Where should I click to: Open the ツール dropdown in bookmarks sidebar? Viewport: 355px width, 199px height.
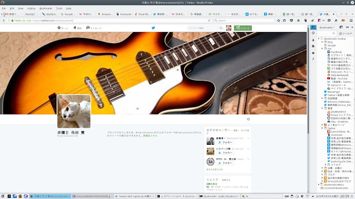tap(345, 33)
